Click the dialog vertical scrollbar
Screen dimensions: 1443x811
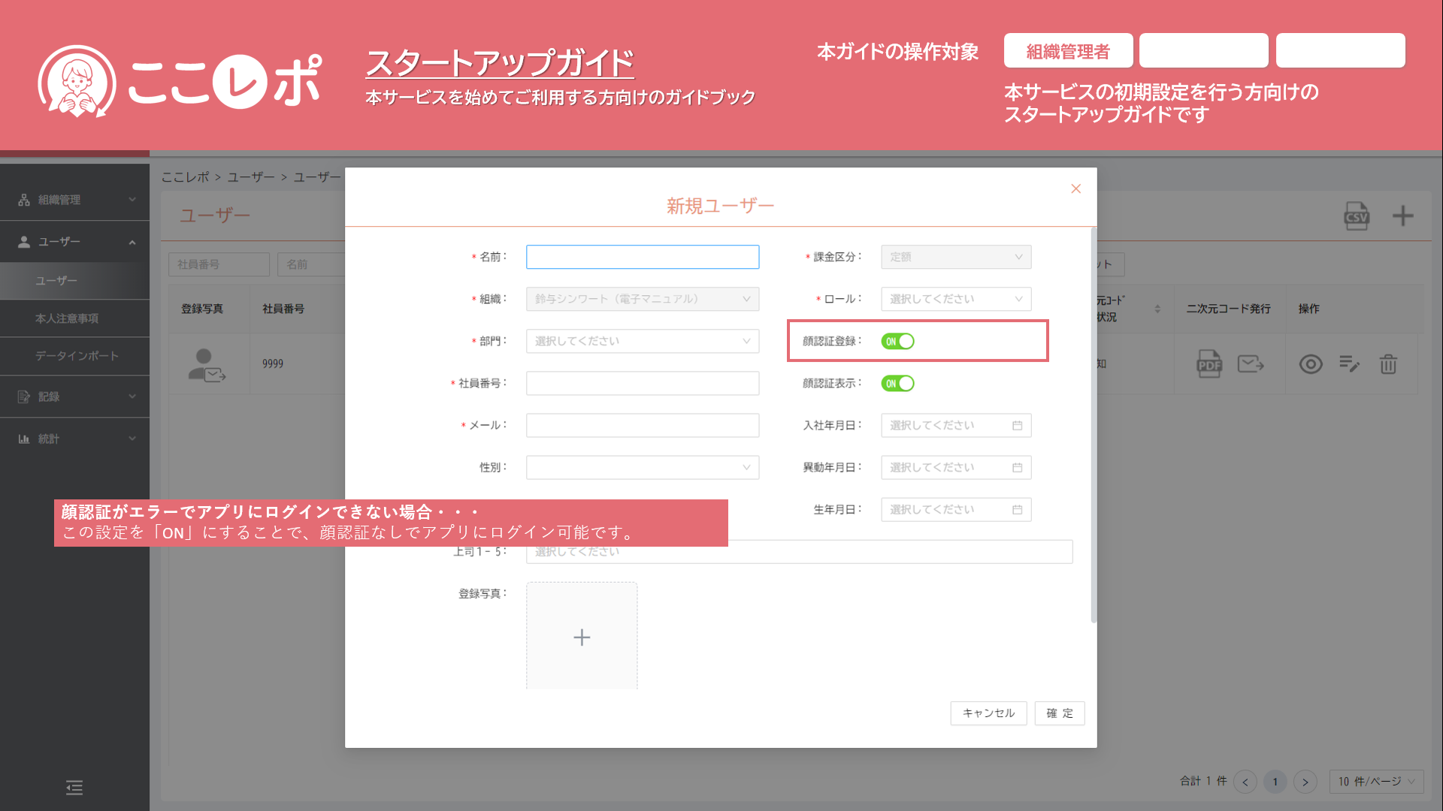click(1094, 424)
